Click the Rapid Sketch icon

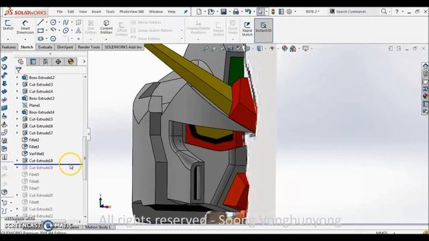247,29
